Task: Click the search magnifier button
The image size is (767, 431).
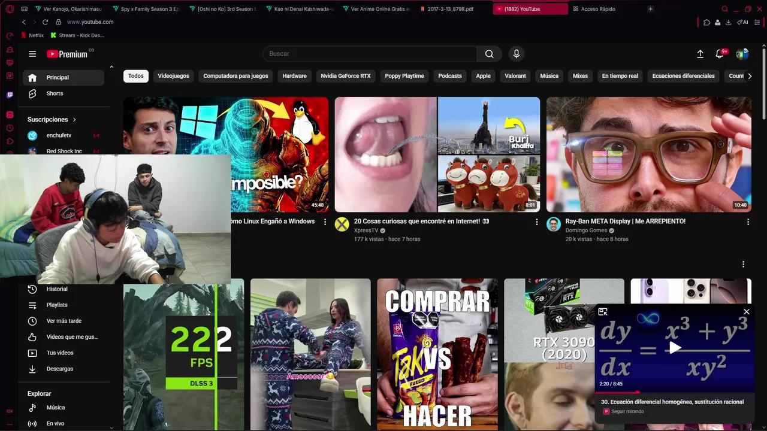Action: pos(489,54)
